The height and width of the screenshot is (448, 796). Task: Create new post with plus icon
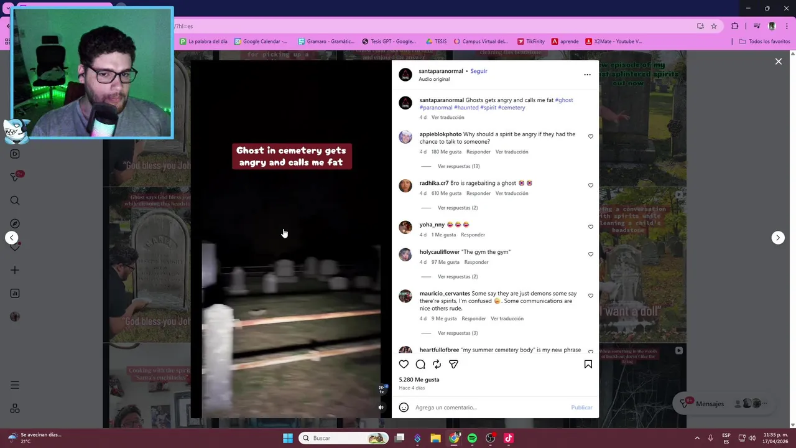click(15, 270)
